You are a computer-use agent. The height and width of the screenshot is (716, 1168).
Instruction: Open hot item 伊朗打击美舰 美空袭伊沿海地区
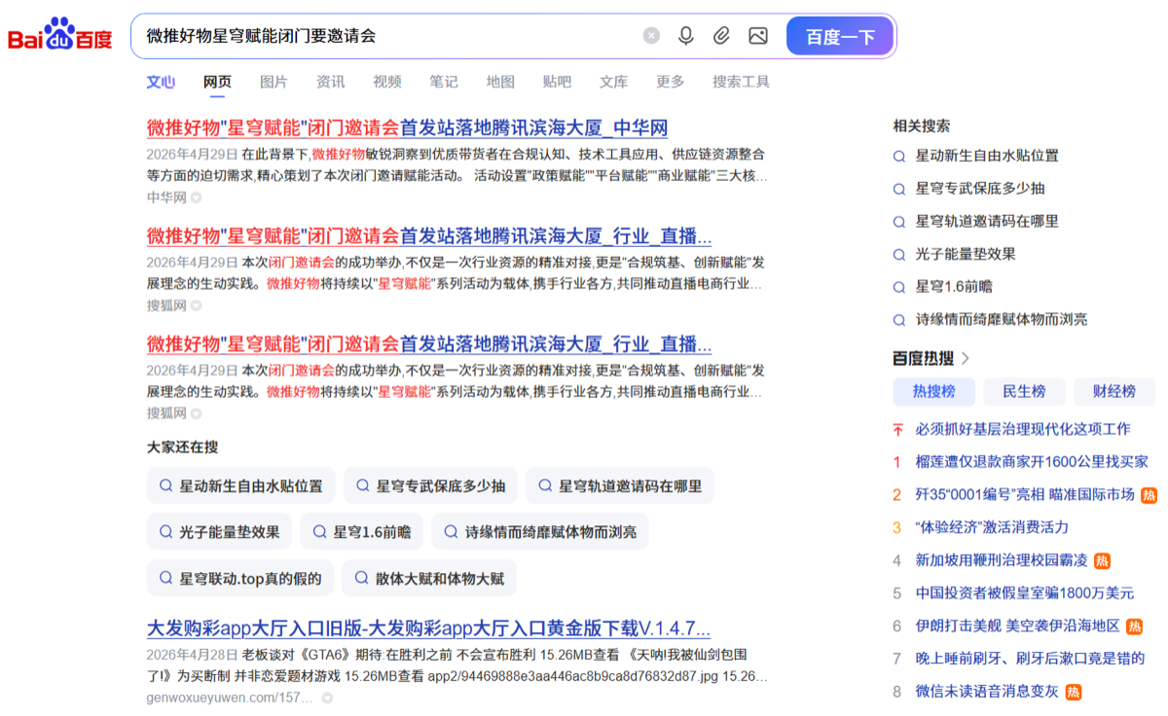click(1018, 626)
